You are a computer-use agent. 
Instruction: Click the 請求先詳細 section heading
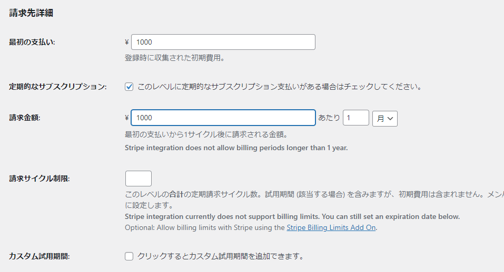click(31, 13)
